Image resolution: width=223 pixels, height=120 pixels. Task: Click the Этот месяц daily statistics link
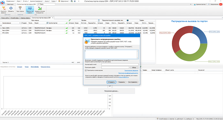[x=35, y=67]
